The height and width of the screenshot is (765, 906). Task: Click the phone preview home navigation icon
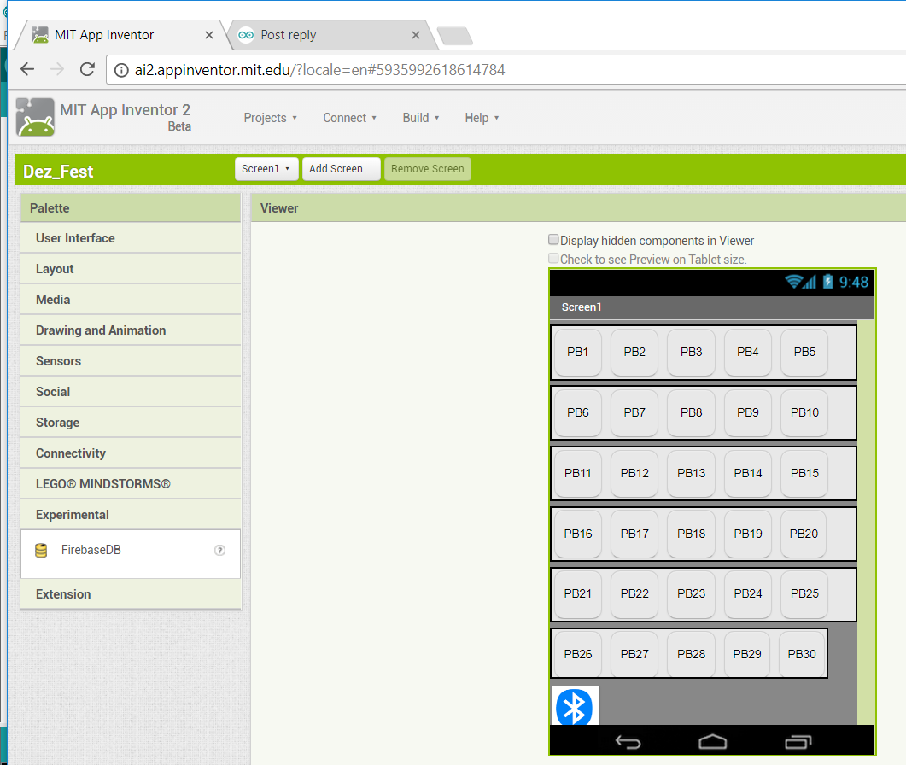pos(712,741)
